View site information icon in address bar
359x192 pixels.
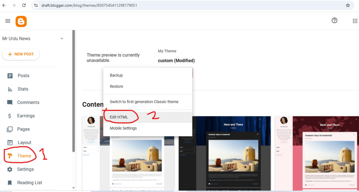[x=36, y=5]
